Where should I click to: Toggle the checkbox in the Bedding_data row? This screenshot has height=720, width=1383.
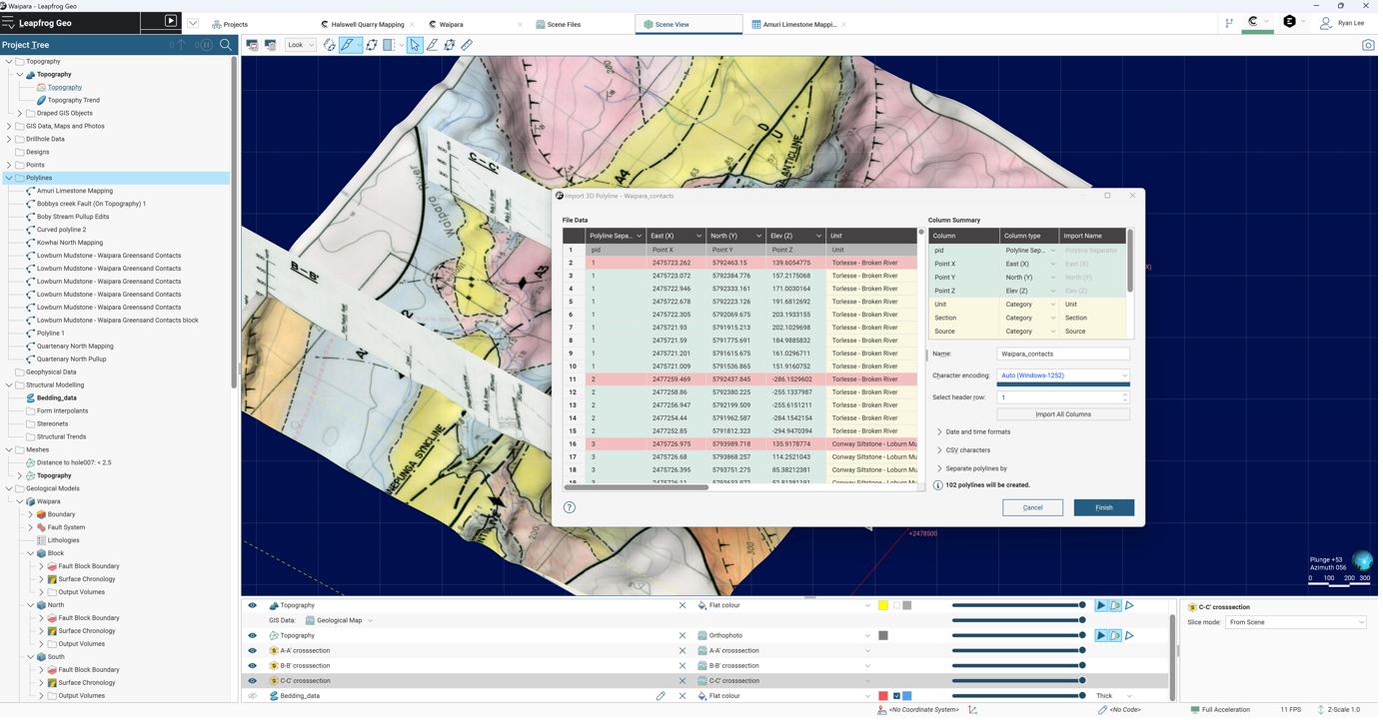[896, 696]
